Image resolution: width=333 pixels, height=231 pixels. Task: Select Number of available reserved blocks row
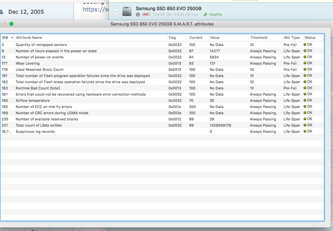pos(162,119)
